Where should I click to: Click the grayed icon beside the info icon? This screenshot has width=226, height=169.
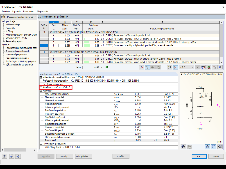pos(189,147)
